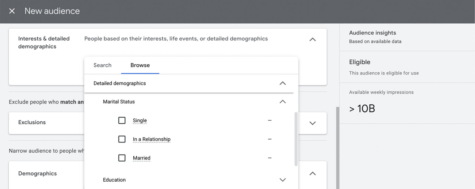The width and height of the screenshot is (475, 189).
Task: Click the Married option label
Action: [142, 158]
